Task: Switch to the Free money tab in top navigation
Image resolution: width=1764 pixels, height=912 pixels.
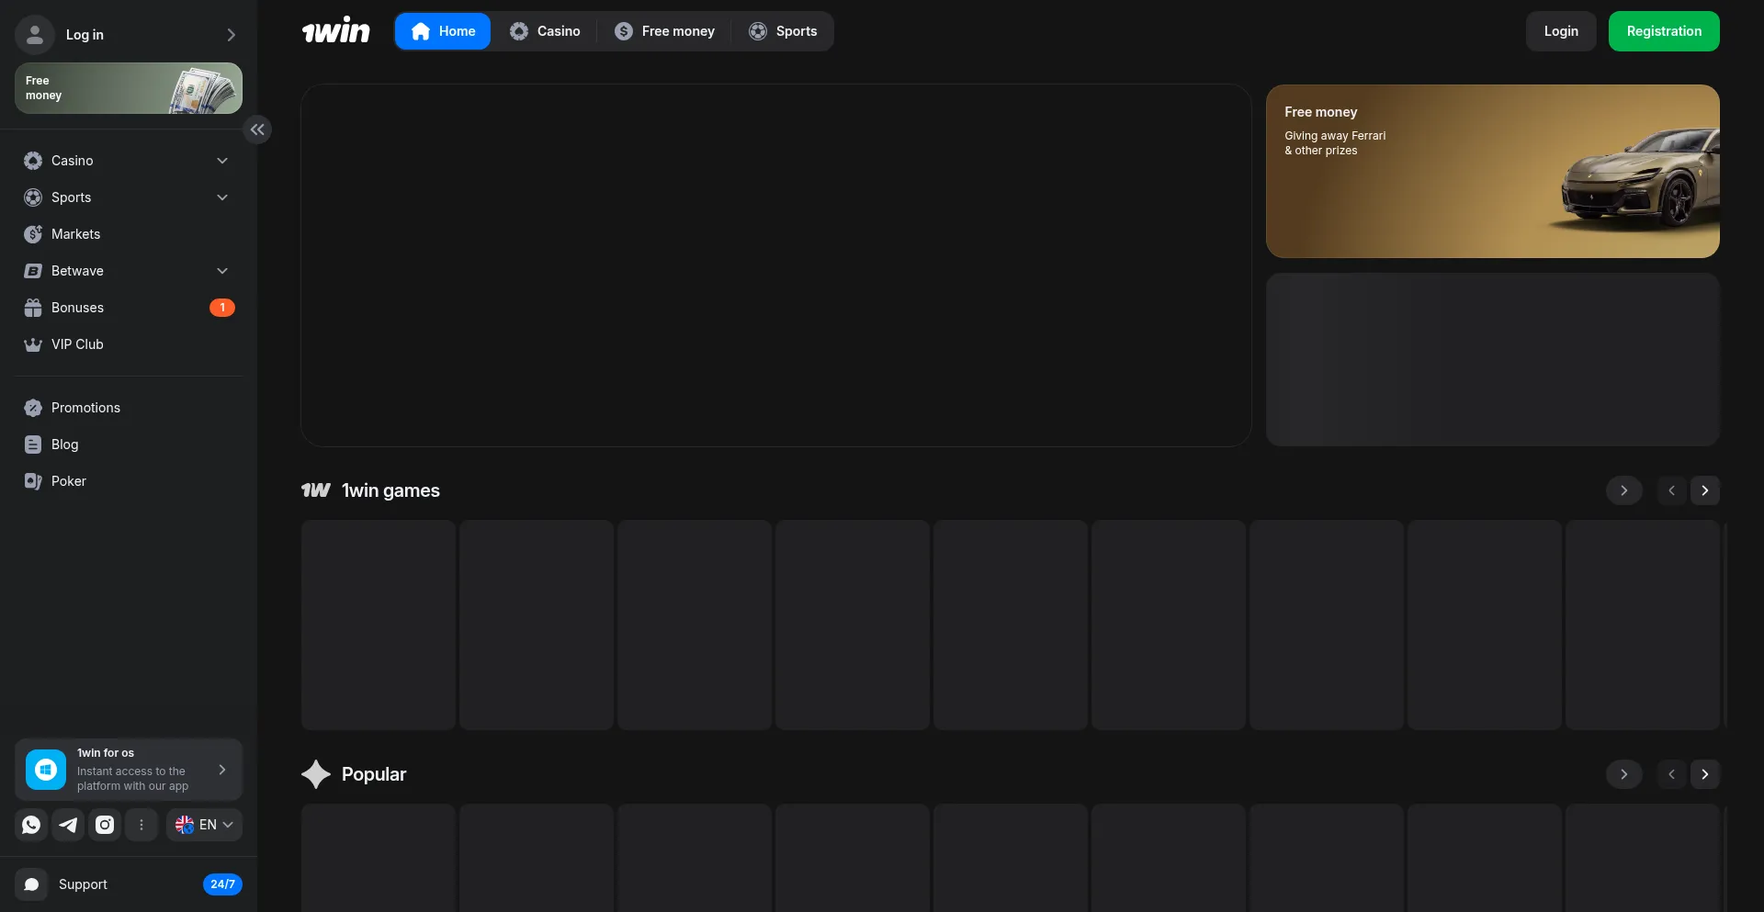Action: 664,31
